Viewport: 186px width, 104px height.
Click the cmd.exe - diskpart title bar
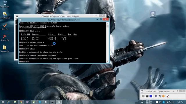click(x=60, y=16)
